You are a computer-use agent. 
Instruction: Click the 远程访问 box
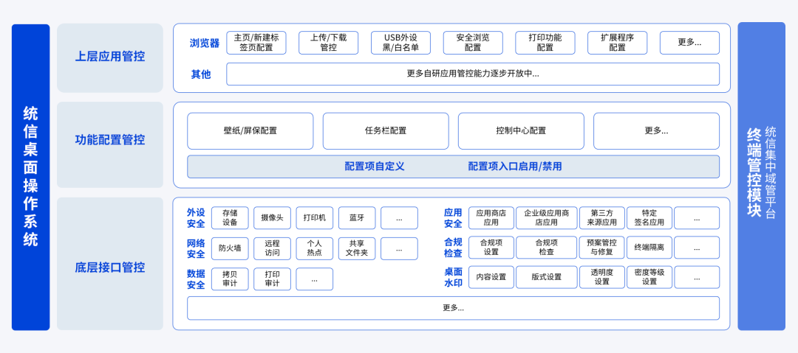point(272,249)
